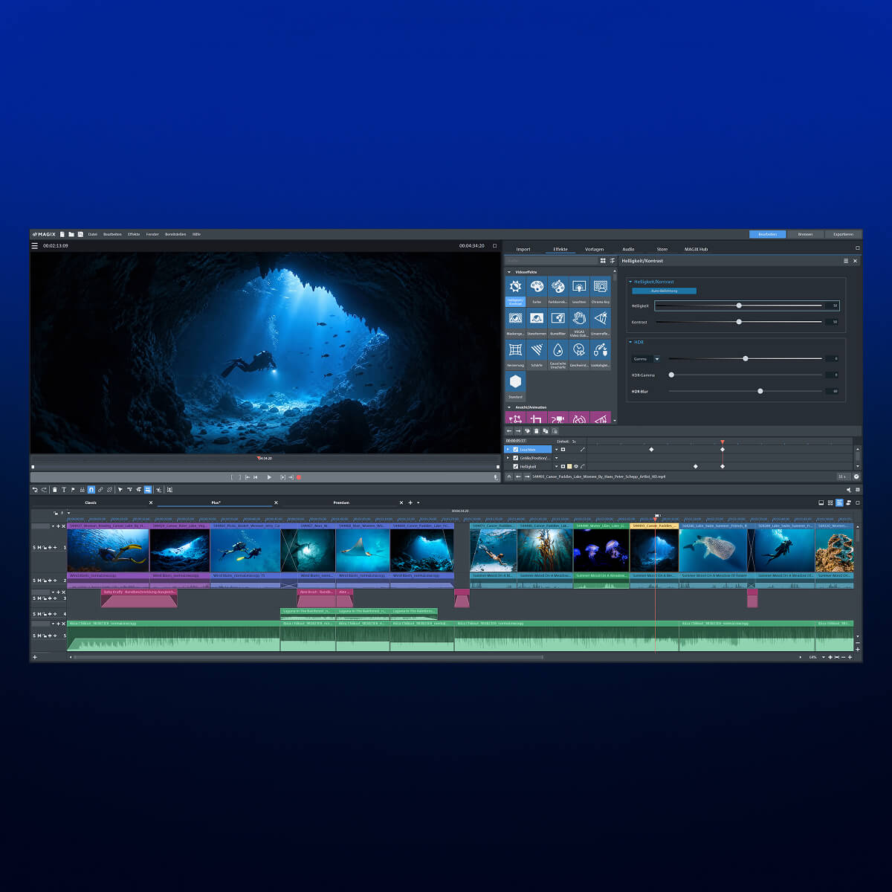Open VEGAS Video Stabilization effect
Screen dimensions: 892x892
tap(579, 323)
